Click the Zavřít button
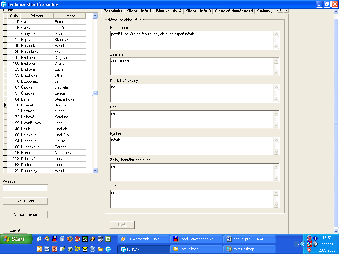The width and height of the screenshot is (339, 254). tap(15, 230)
